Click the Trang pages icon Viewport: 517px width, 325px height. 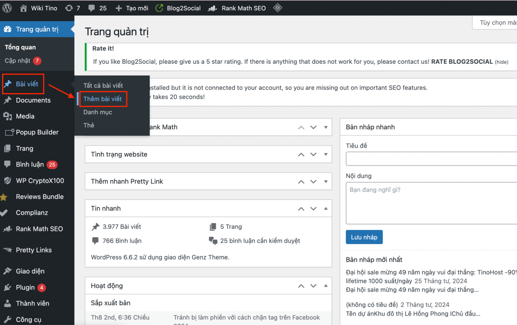pyautogui.click(x=8, y=148)
